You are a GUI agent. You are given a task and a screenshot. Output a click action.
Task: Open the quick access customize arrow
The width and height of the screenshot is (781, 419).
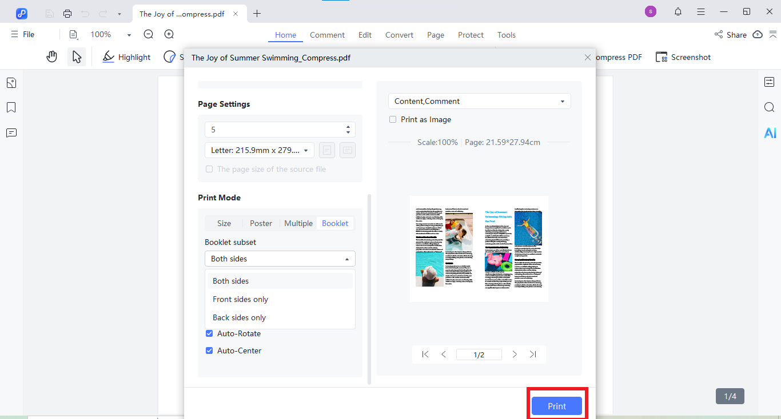(x=119, y=14)
